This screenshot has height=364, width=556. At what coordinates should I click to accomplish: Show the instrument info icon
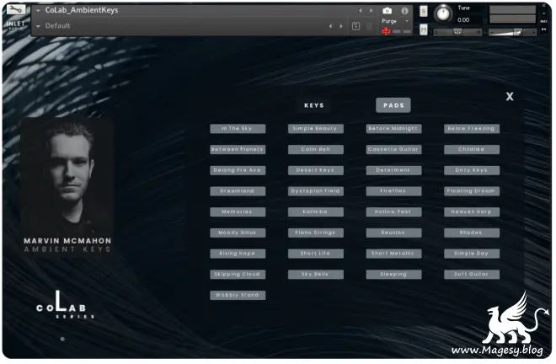(x=404, y=11)
